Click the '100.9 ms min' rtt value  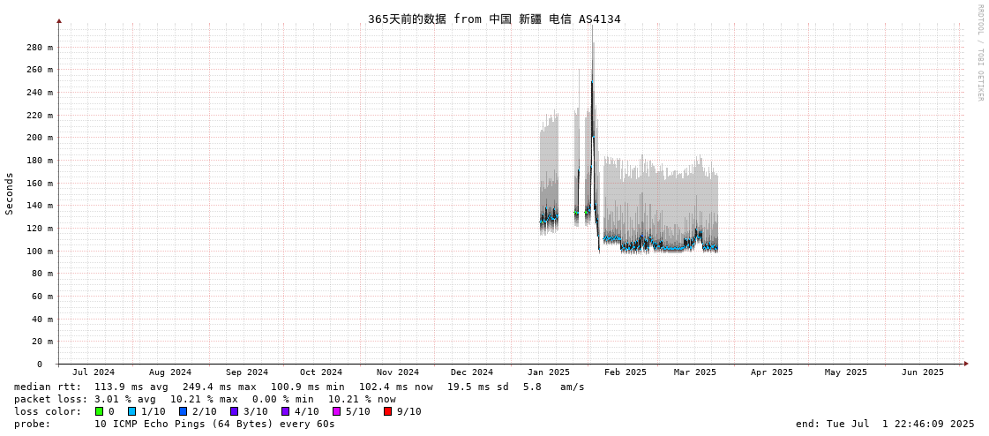(x=308, y=387)
